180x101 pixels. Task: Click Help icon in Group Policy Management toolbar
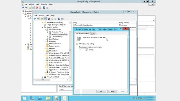[44, 8]
